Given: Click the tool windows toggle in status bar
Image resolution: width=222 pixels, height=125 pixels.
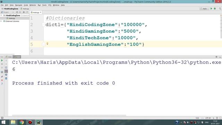Looking at the screenshot, I should click(2, 118).
